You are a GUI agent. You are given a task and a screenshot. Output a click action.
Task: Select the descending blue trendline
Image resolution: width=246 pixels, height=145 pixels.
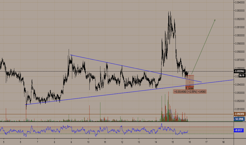click(136, 68)
